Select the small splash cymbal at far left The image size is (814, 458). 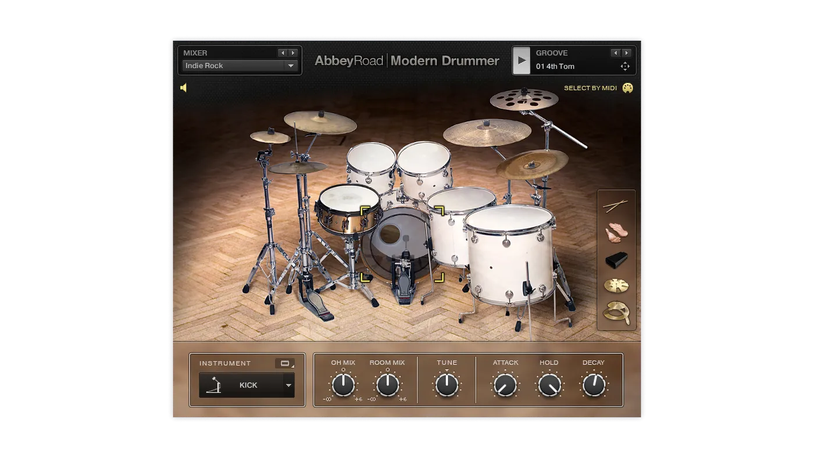tap(270, 137)
